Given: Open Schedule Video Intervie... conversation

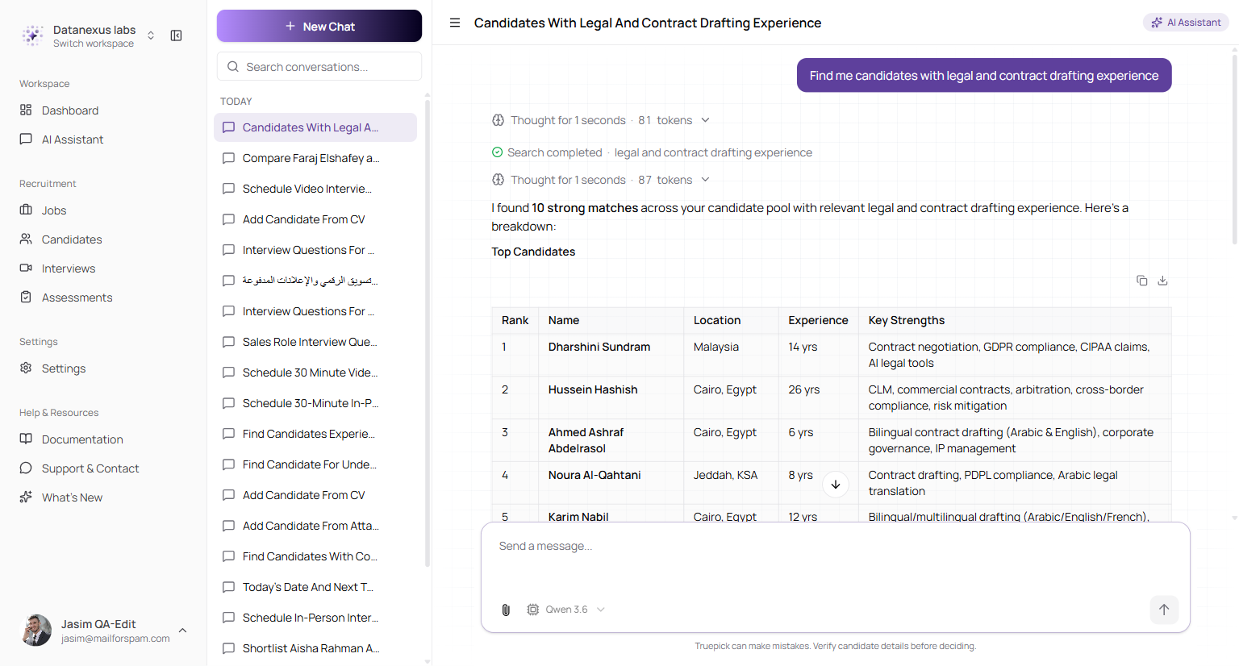Looking at the screenshot, I should click(315, 189).
